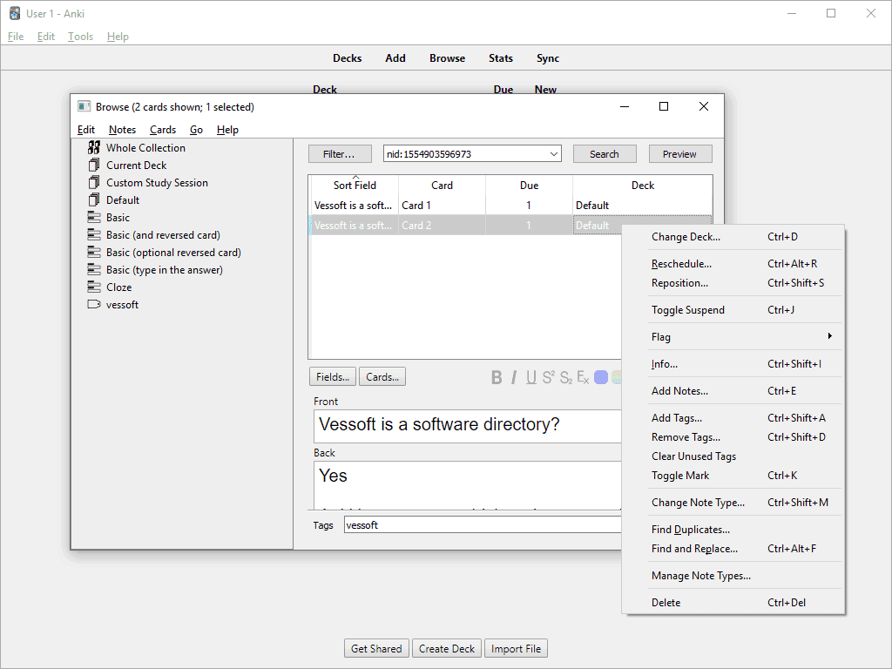The height and width of the screenshot is (669, 892).
Task: Click the Basic (and reversed card) icon
Action: pos(94,234)
